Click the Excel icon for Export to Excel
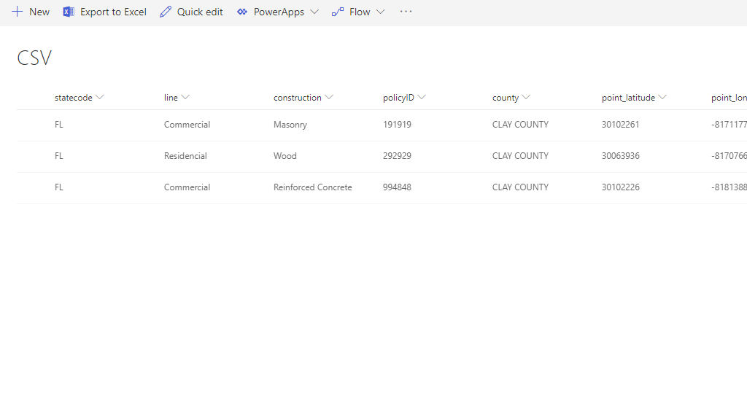 69,12
